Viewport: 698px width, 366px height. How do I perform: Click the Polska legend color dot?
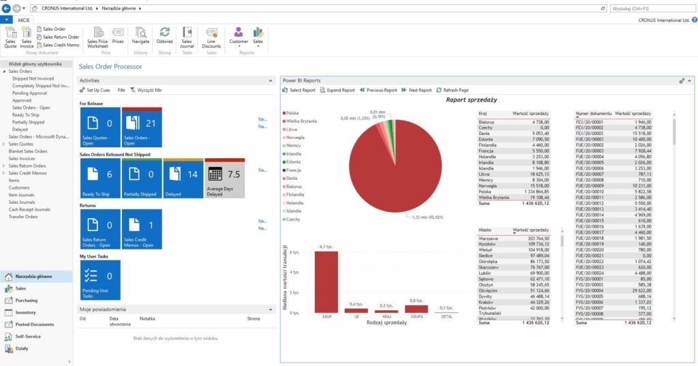284,113
